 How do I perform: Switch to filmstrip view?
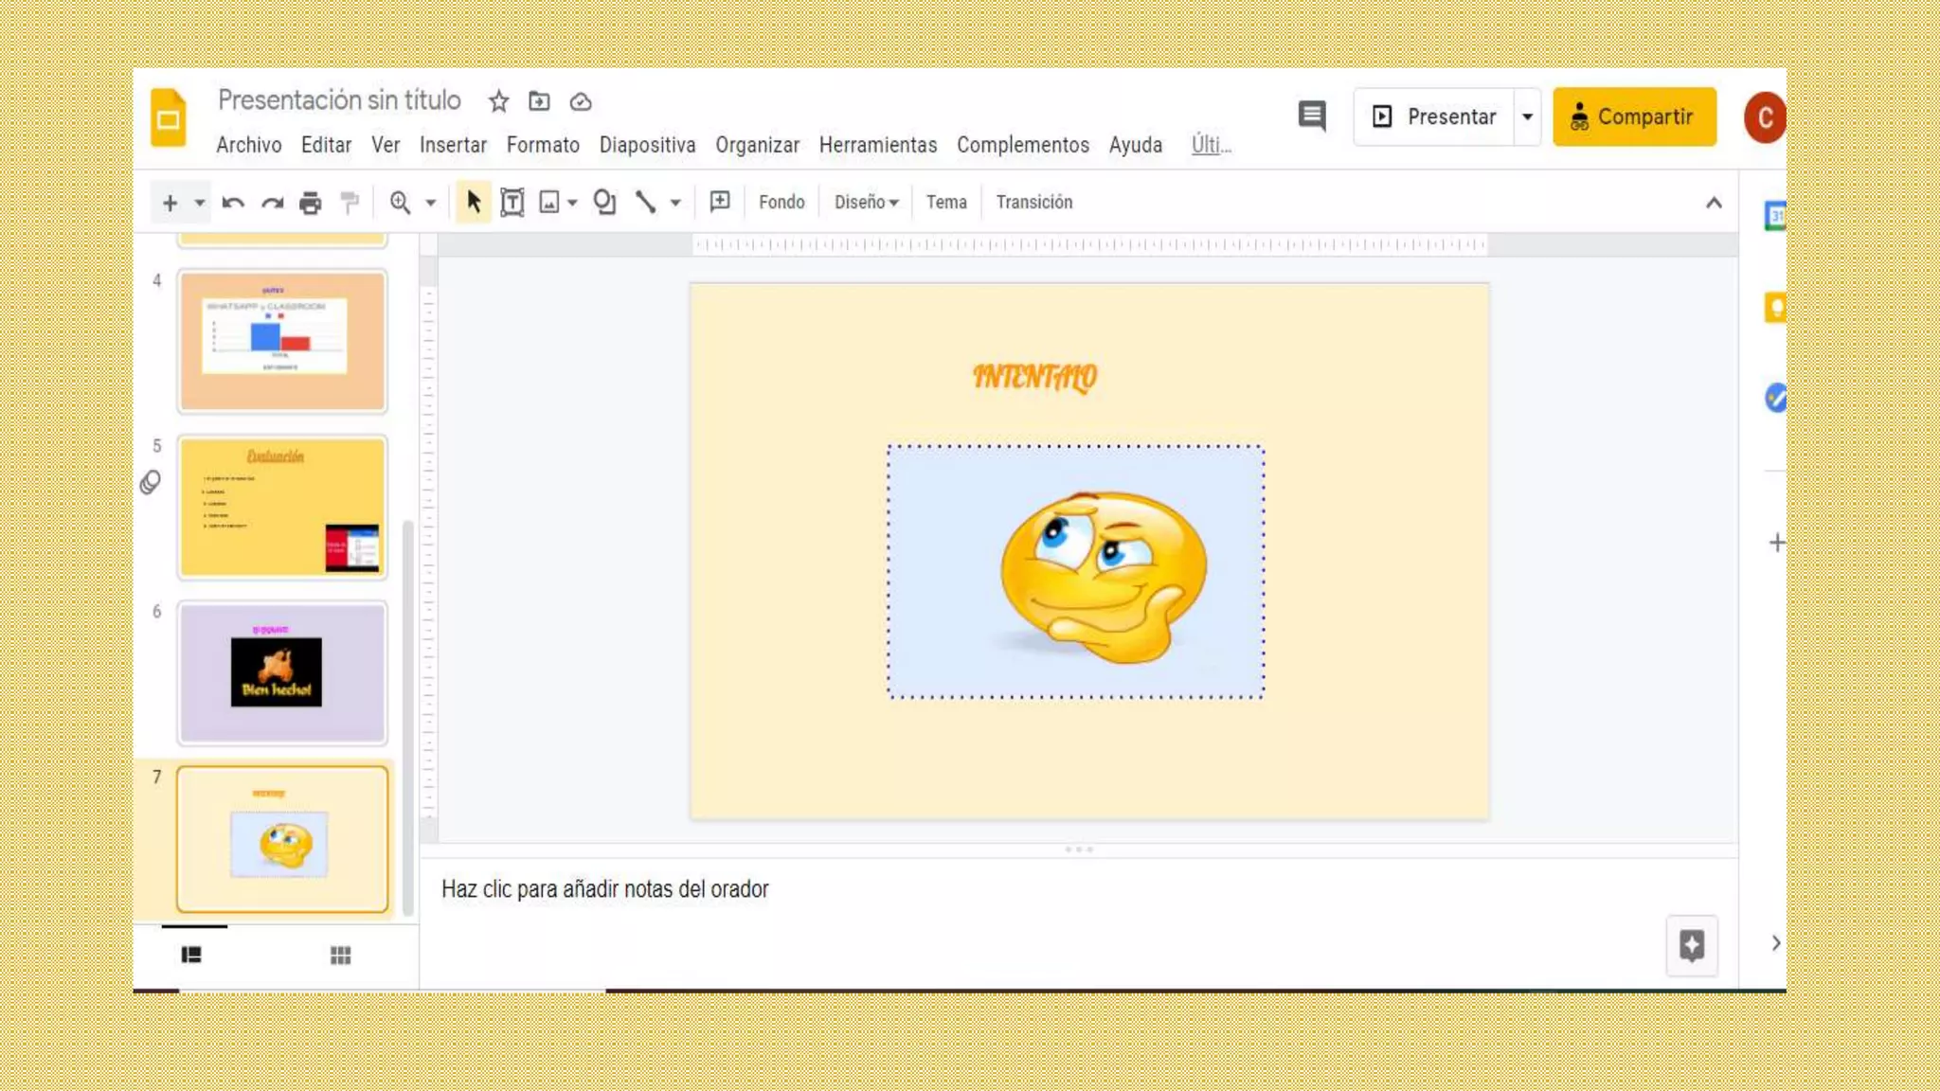point(191,956)
